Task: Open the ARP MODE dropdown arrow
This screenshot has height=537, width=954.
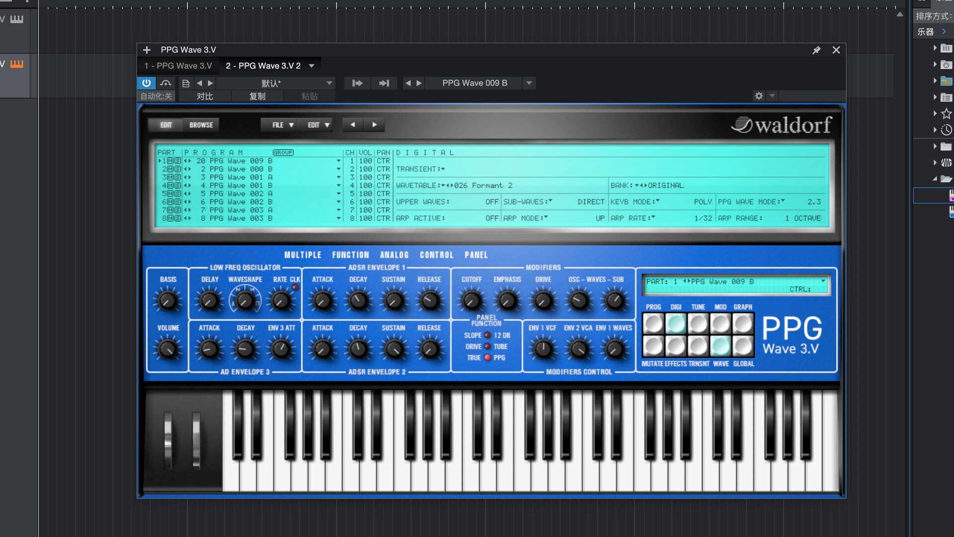Action: tap(546, 218)
